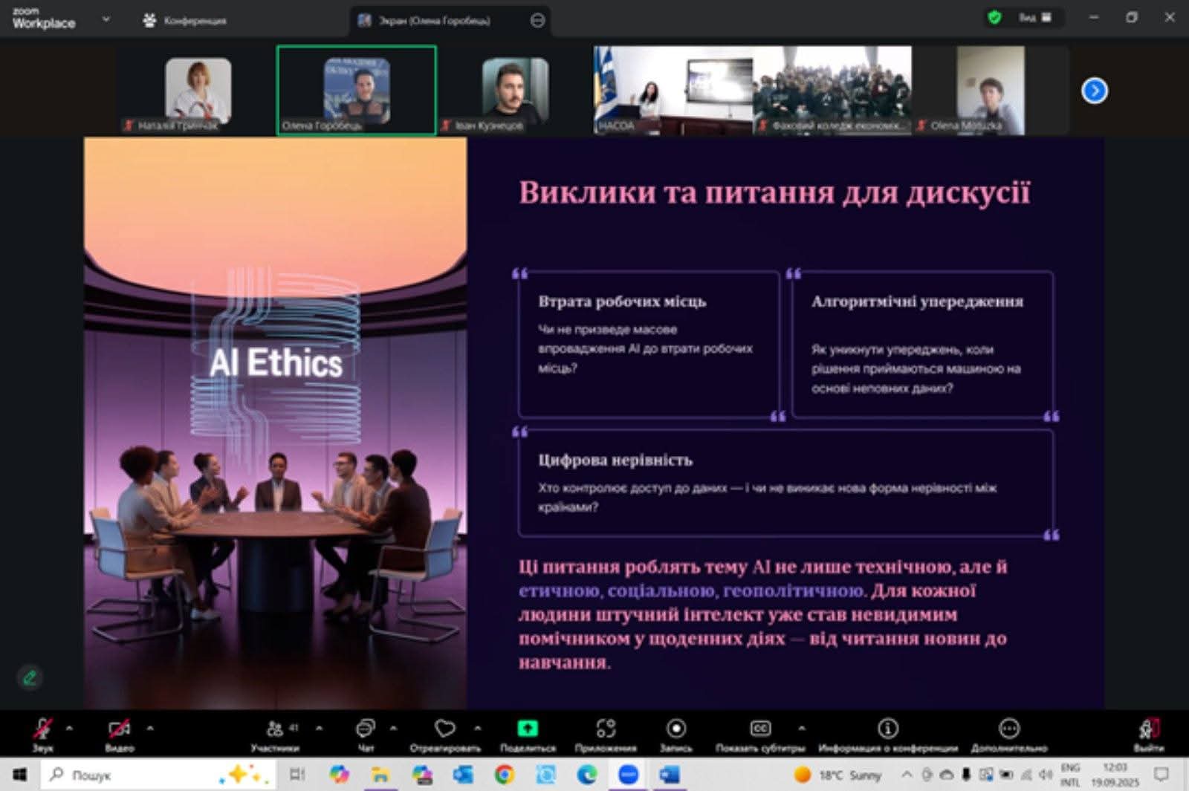The width and height of the screenshot is (1189, 791).
Task: Show captions with Показать субтитры icon
Action: (x=759, y=729)
